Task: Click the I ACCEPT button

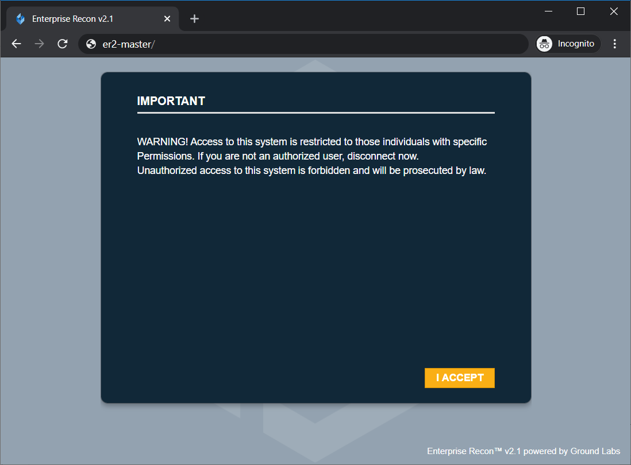Action: click(459, 378)
